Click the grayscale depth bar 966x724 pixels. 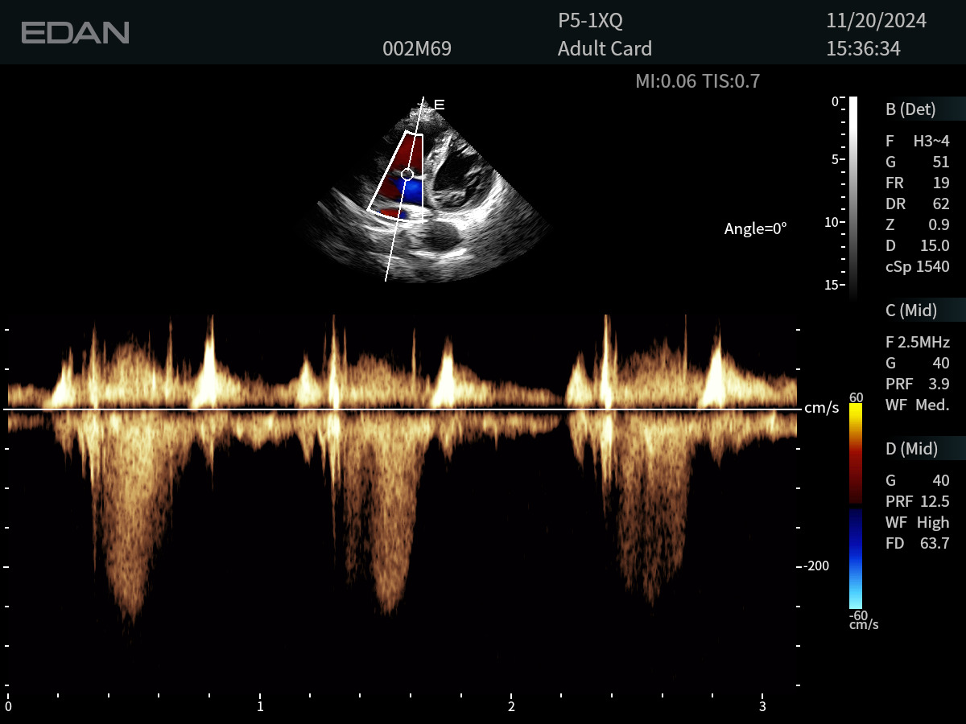pyautogui.click(x=852, y=197)
